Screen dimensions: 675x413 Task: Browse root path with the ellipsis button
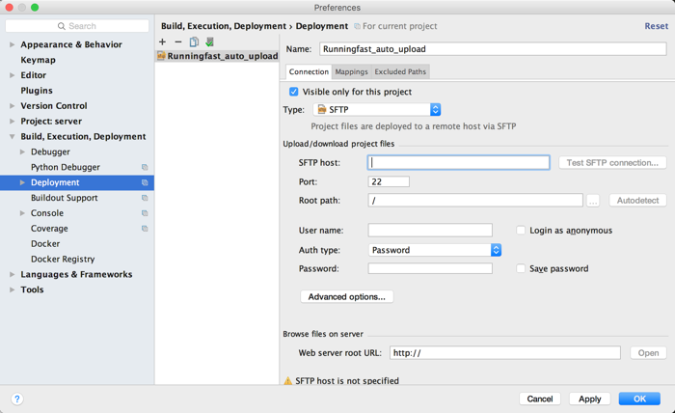tap(593, 201)
